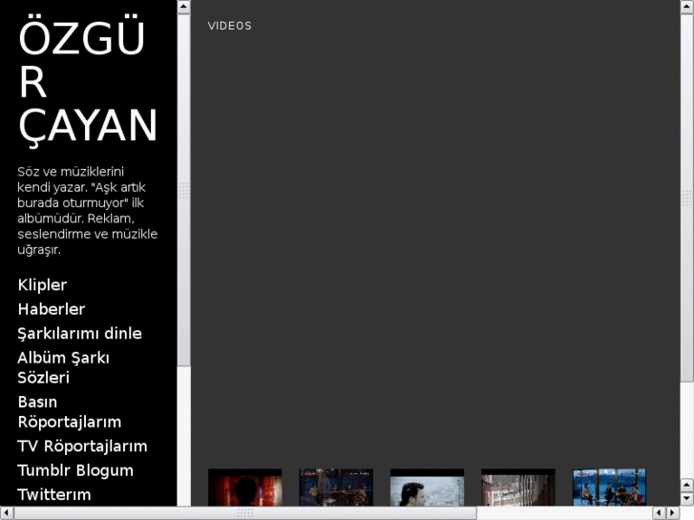Click the main pane scroll down arrow

pos(687,499)
